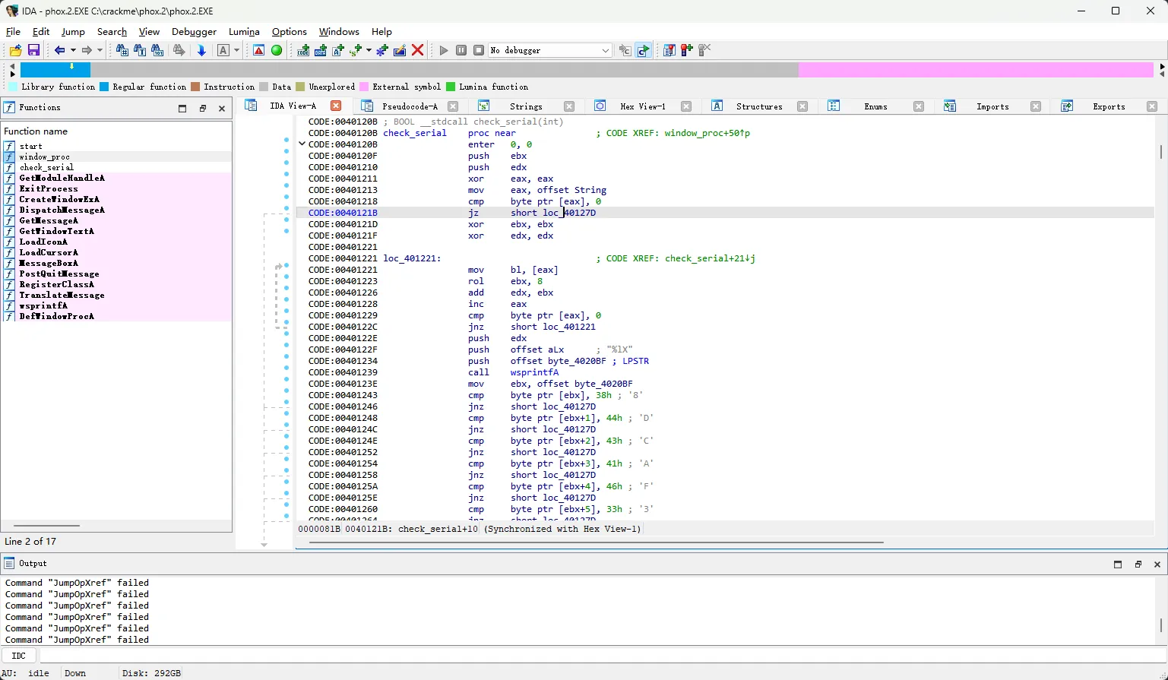Click the text 'A' view toolbar icon
Screen dimensions: 1168x680
coord(223,50)
